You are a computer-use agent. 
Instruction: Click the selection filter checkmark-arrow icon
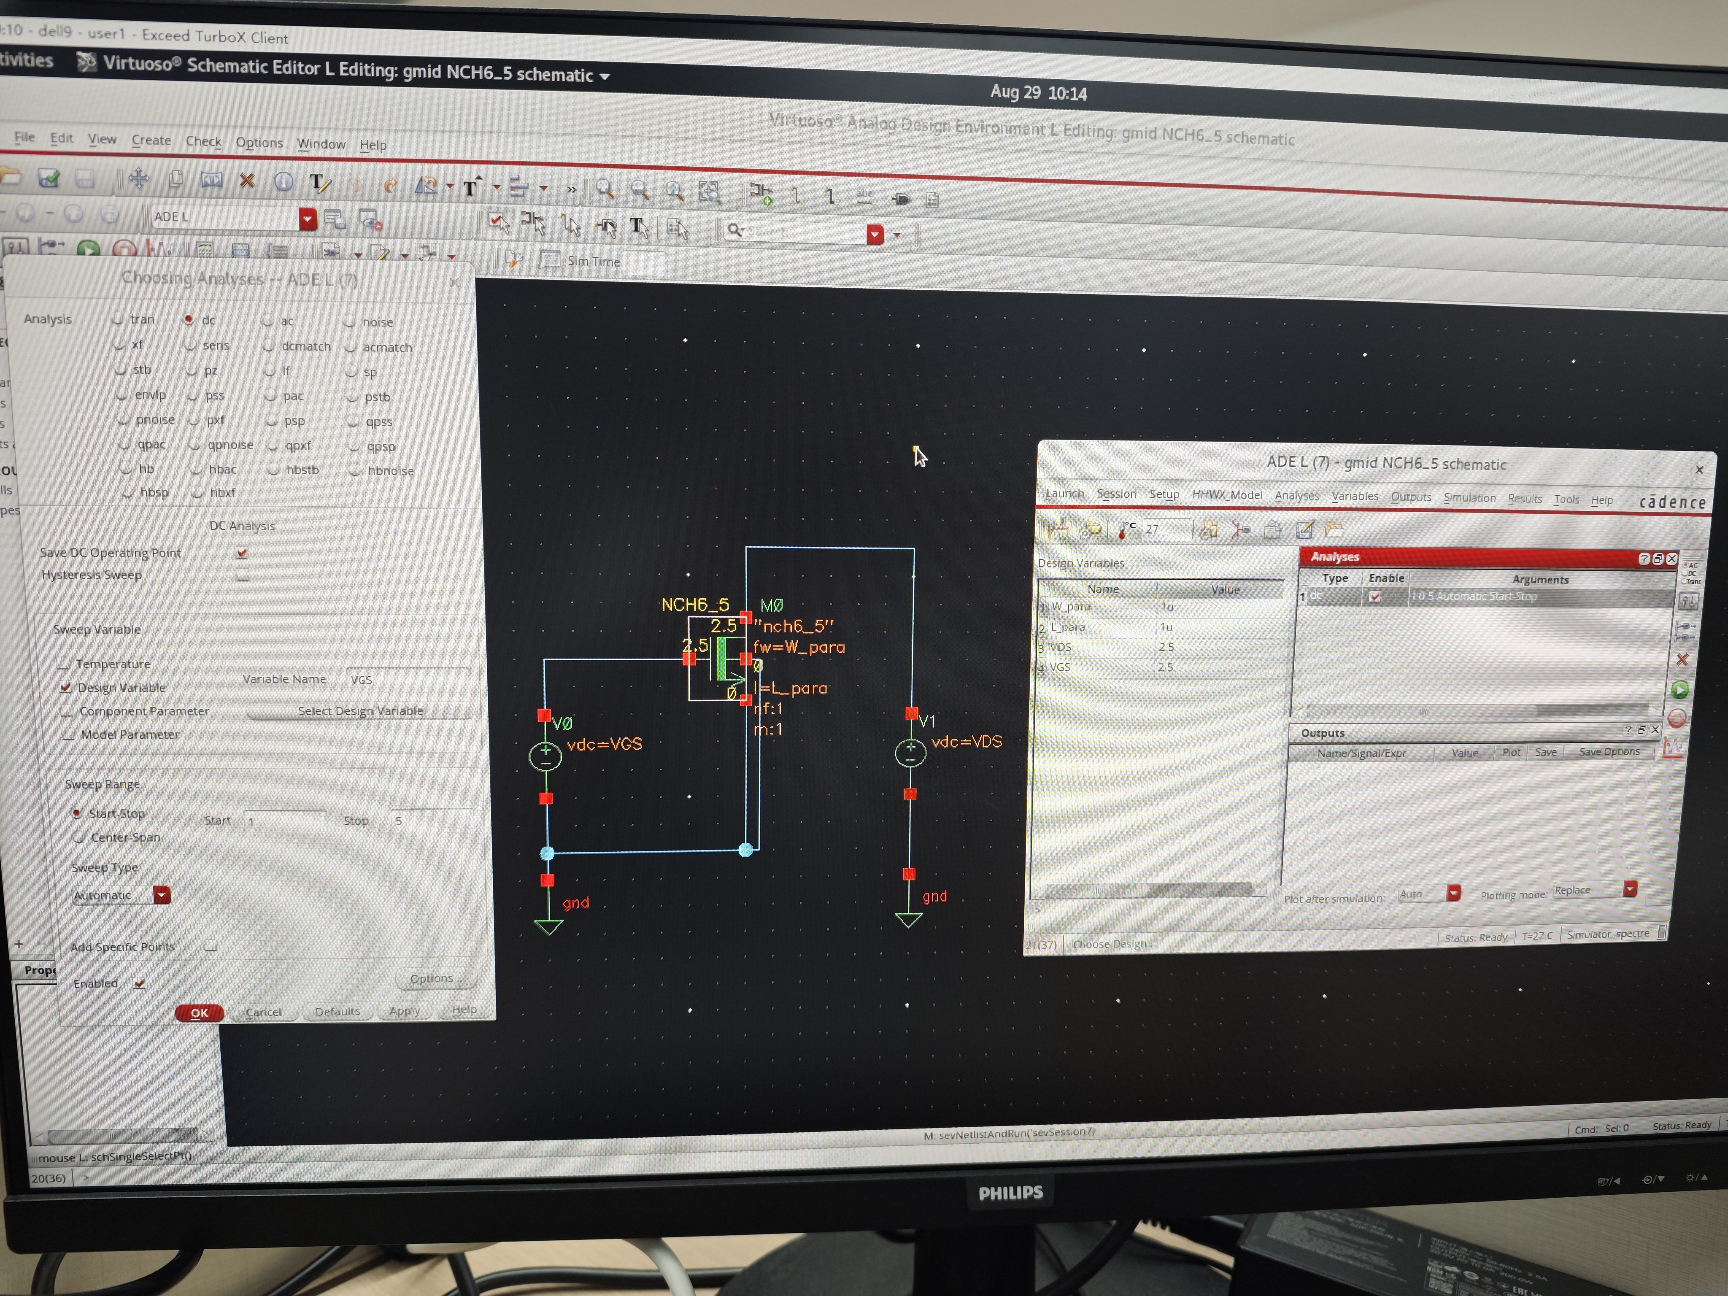498,224
